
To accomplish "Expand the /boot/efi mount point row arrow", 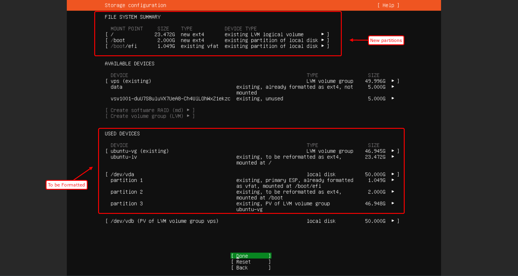I will click(322, 46).
